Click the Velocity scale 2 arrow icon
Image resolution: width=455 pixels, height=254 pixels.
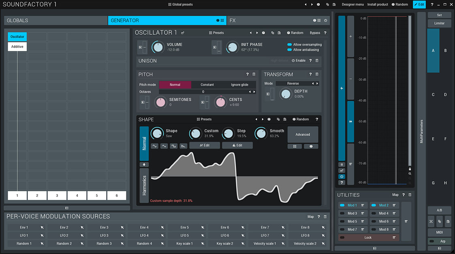323,244
